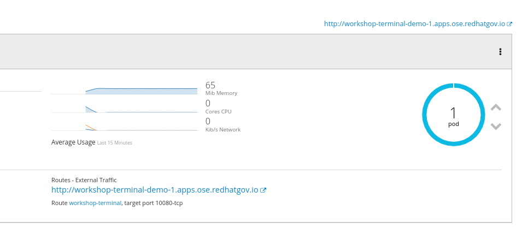Scale down pods with the down chevron
522x246 pixels.
coord(496,127)
